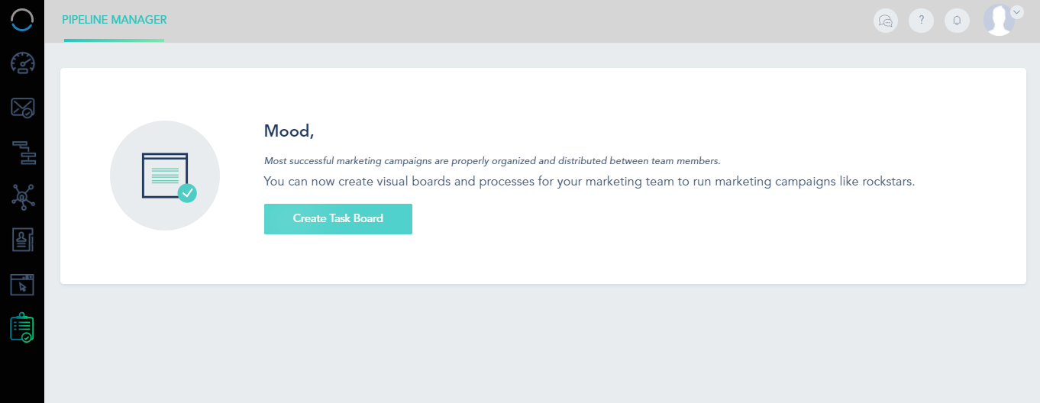Click the user profile avatar
This screenshot has height=403, width=1040.
click(1000, 21)
